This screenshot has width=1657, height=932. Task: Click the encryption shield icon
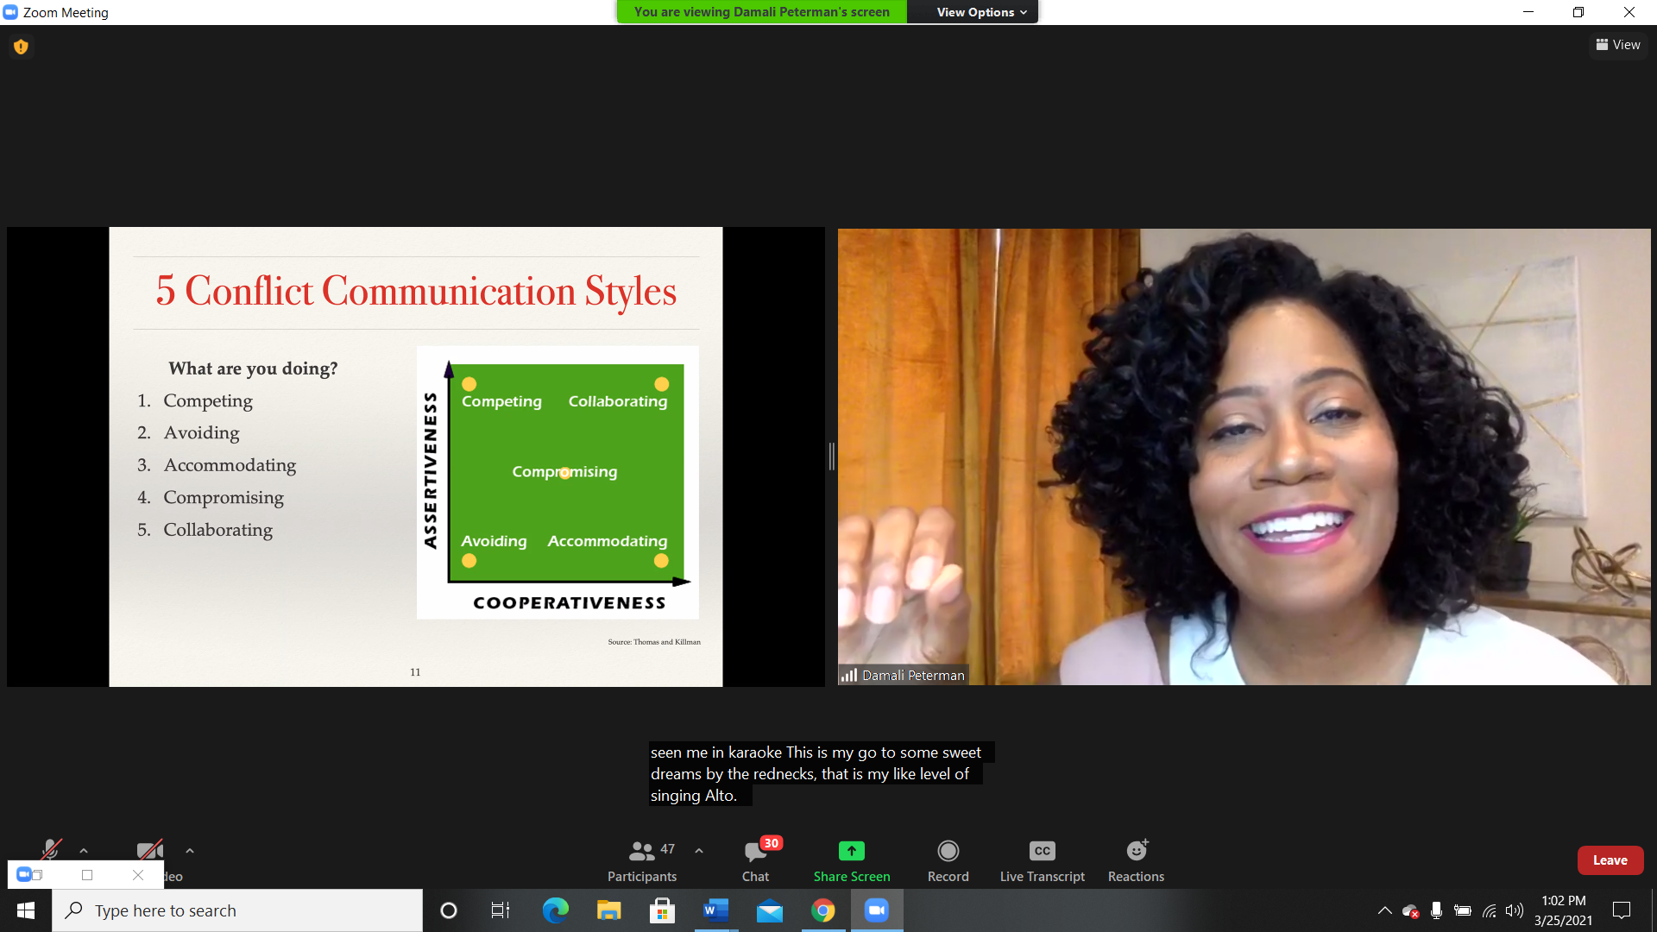(x=21, y=47)
